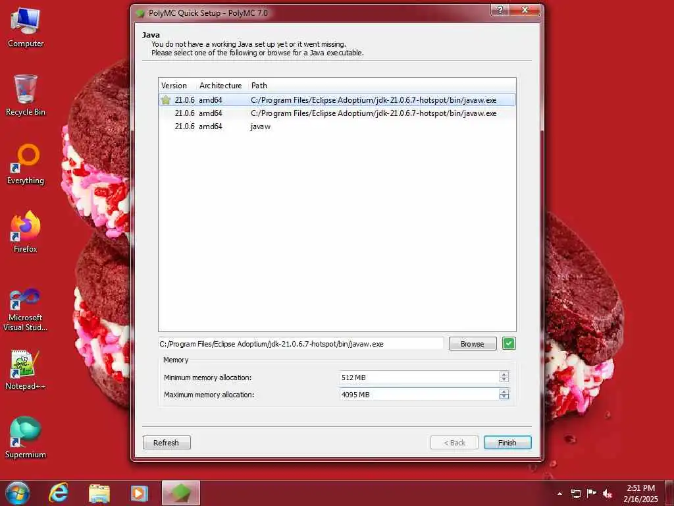Image resolution: width=674 pixels, height=506 pixels.
Task: Click the Java executable path field
Action: click(x=301, y=344)
